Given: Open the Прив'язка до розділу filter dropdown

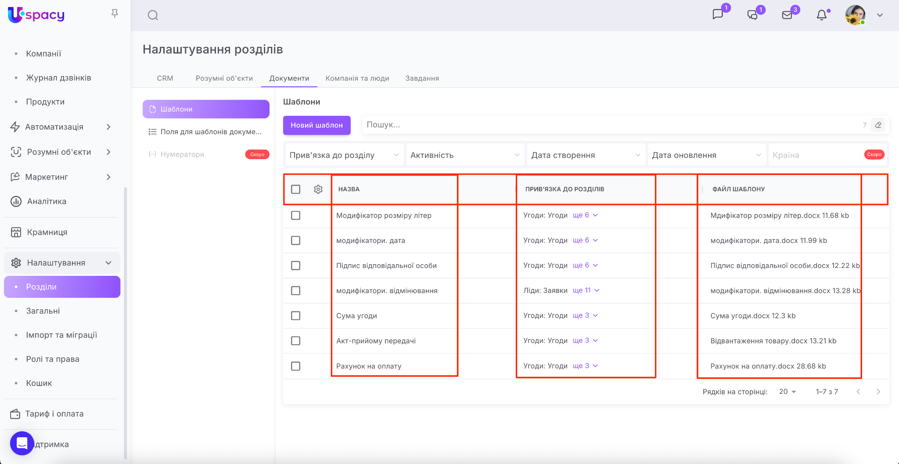Looking at the screenshot, I should tap(344, 155).
